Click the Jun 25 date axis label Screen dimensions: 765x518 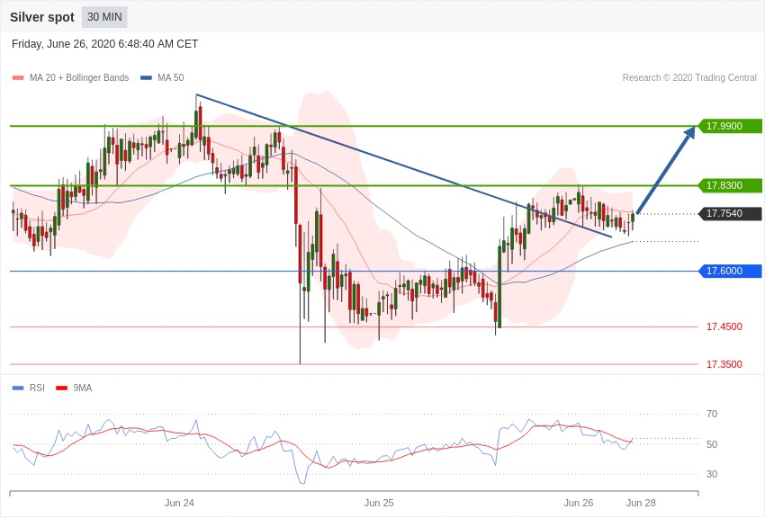(x=379, y=503)
